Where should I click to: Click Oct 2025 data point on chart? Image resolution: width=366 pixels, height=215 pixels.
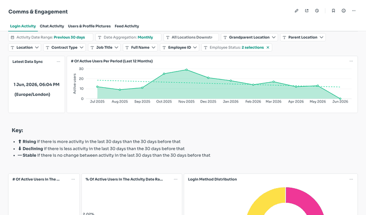164,74
